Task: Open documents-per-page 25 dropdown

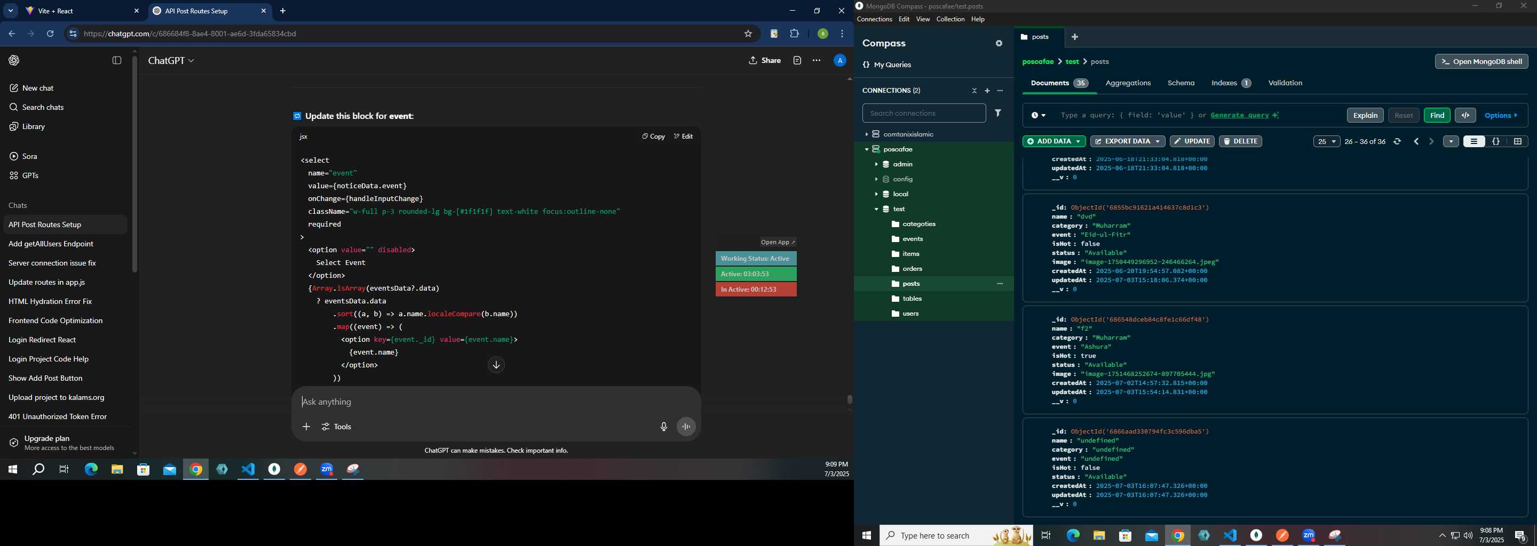Action: point(1326,141)
